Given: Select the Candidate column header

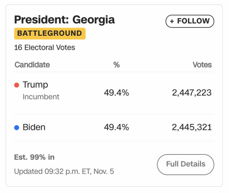Looking at the screenshot, I should 32,65.
